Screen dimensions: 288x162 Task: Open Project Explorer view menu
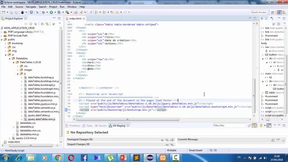(x=59, y=24)
